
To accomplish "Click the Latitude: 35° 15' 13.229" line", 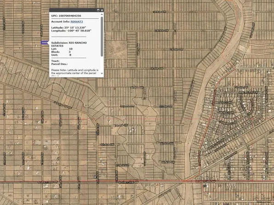I will tap(68, 28).
